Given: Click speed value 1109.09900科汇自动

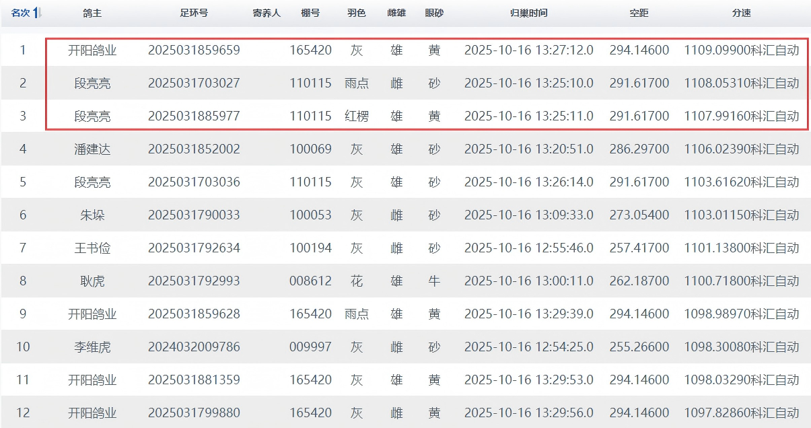Looking at the screenshot, I should 741,50.
